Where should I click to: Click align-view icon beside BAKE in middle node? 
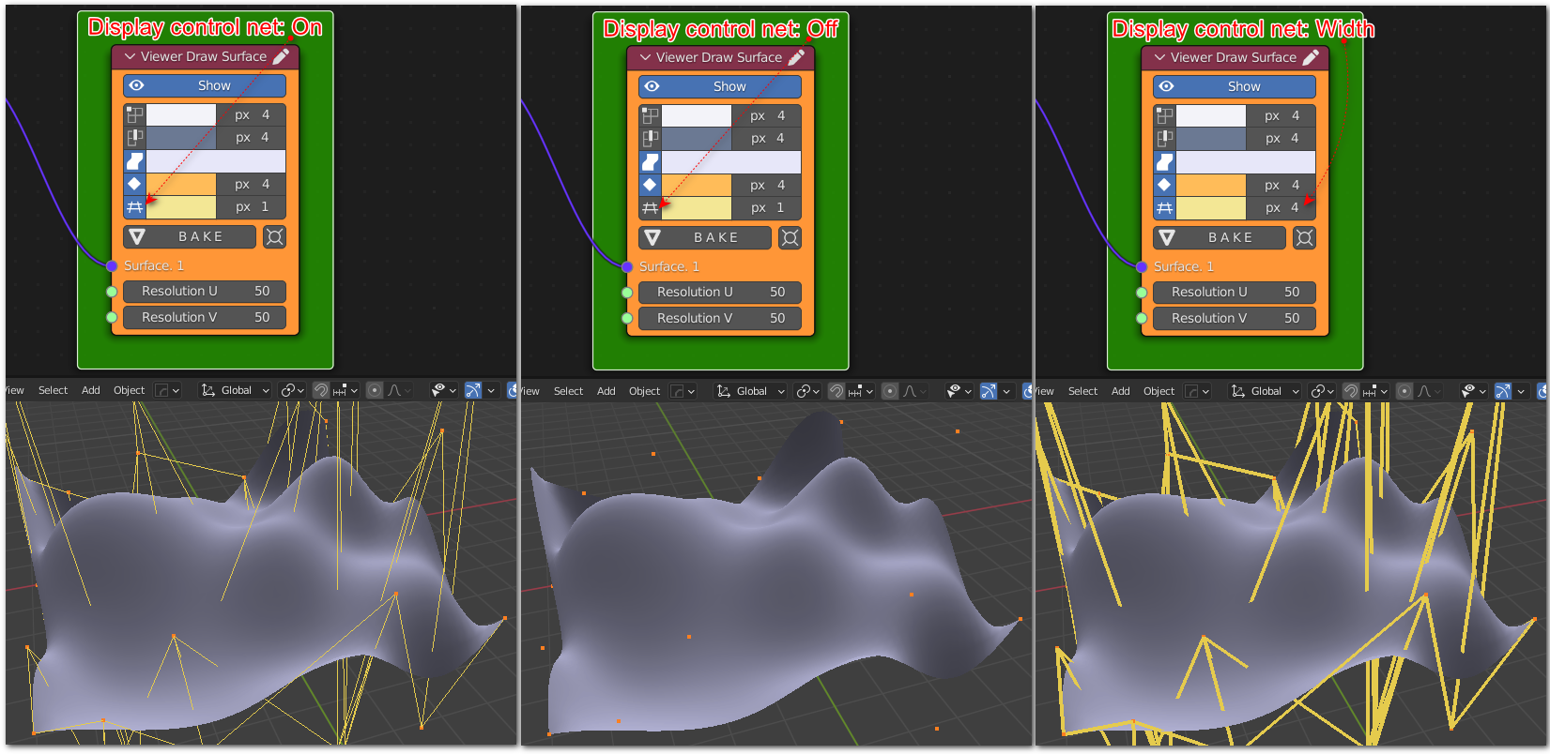click(x=790, y=238)
